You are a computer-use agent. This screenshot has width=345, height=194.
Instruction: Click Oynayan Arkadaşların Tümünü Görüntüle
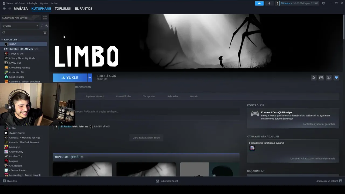click(x=313, y=159)
